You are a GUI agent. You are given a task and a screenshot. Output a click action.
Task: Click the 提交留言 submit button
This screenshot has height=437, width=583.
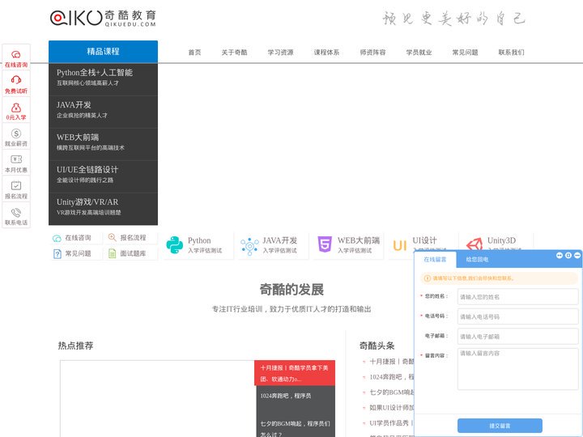click(500, 426)
